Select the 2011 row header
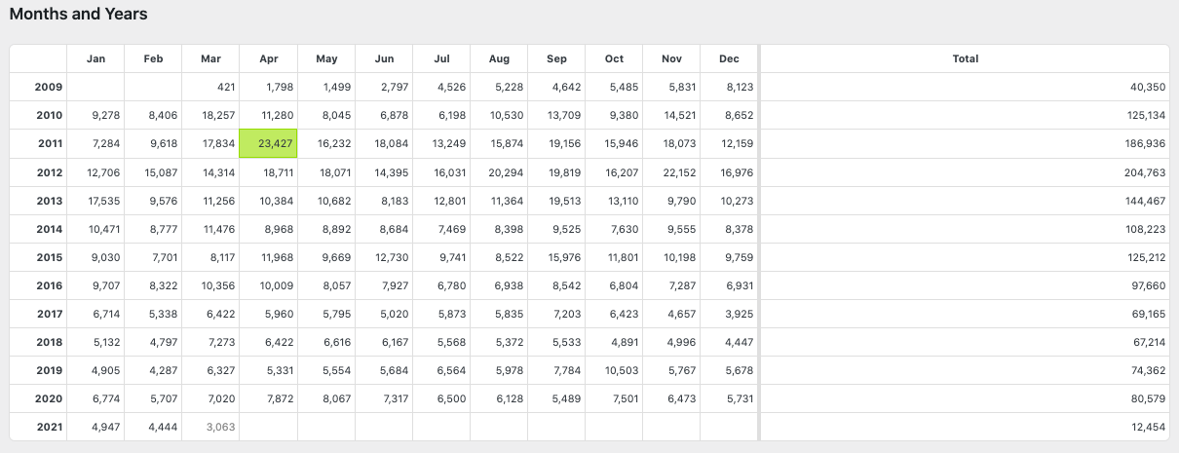The image size is (1179, 453). pos(49,143)
